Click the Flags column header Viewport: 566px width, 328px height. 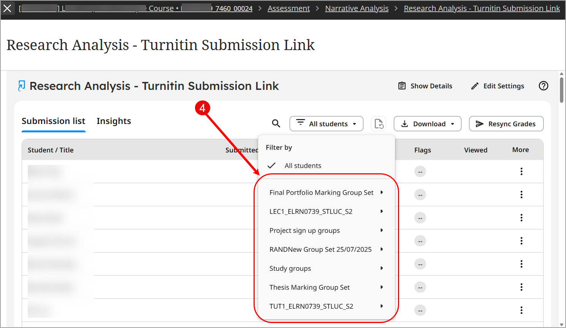click(x=423, y=150)
